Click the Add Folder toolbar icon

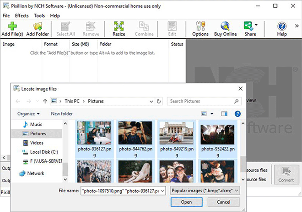click(38, 28)
